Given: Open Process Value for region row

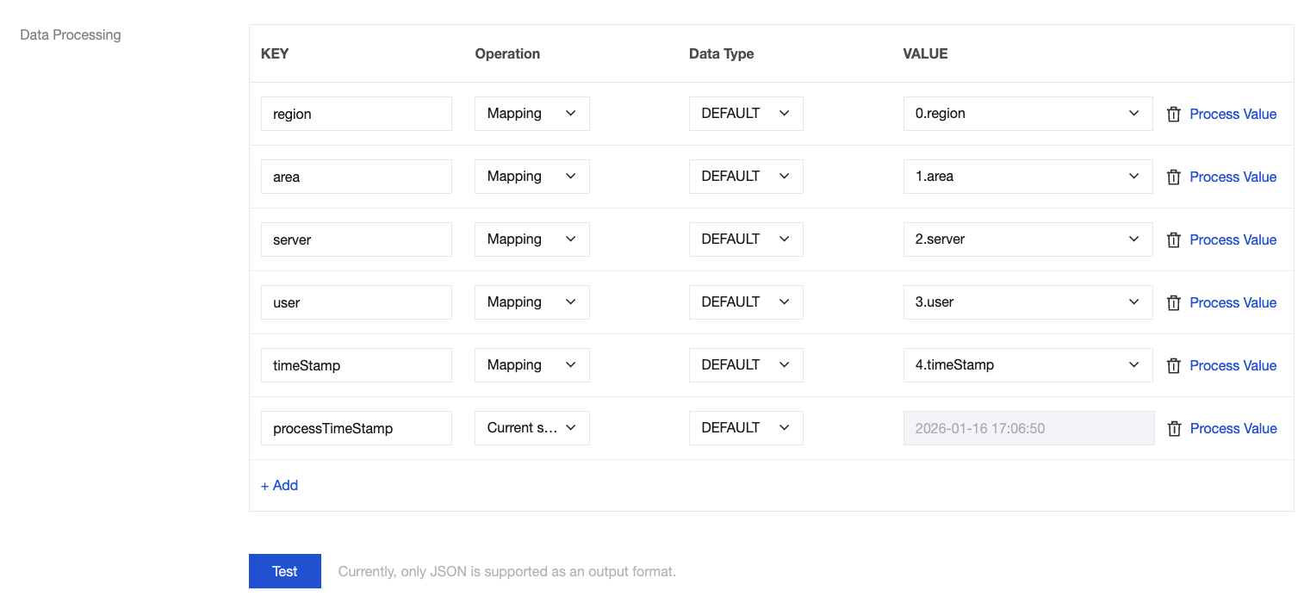Looking at the screenshot, I should (1233, 115).
